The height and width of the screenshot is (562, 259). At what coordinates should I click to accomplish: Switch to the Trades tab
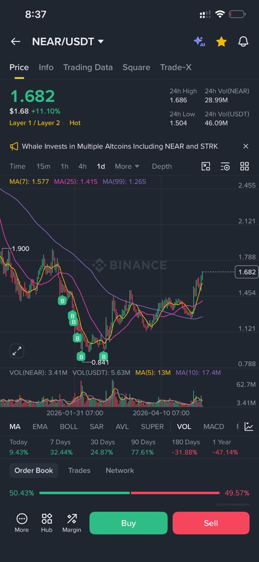(x=79, y=470)
